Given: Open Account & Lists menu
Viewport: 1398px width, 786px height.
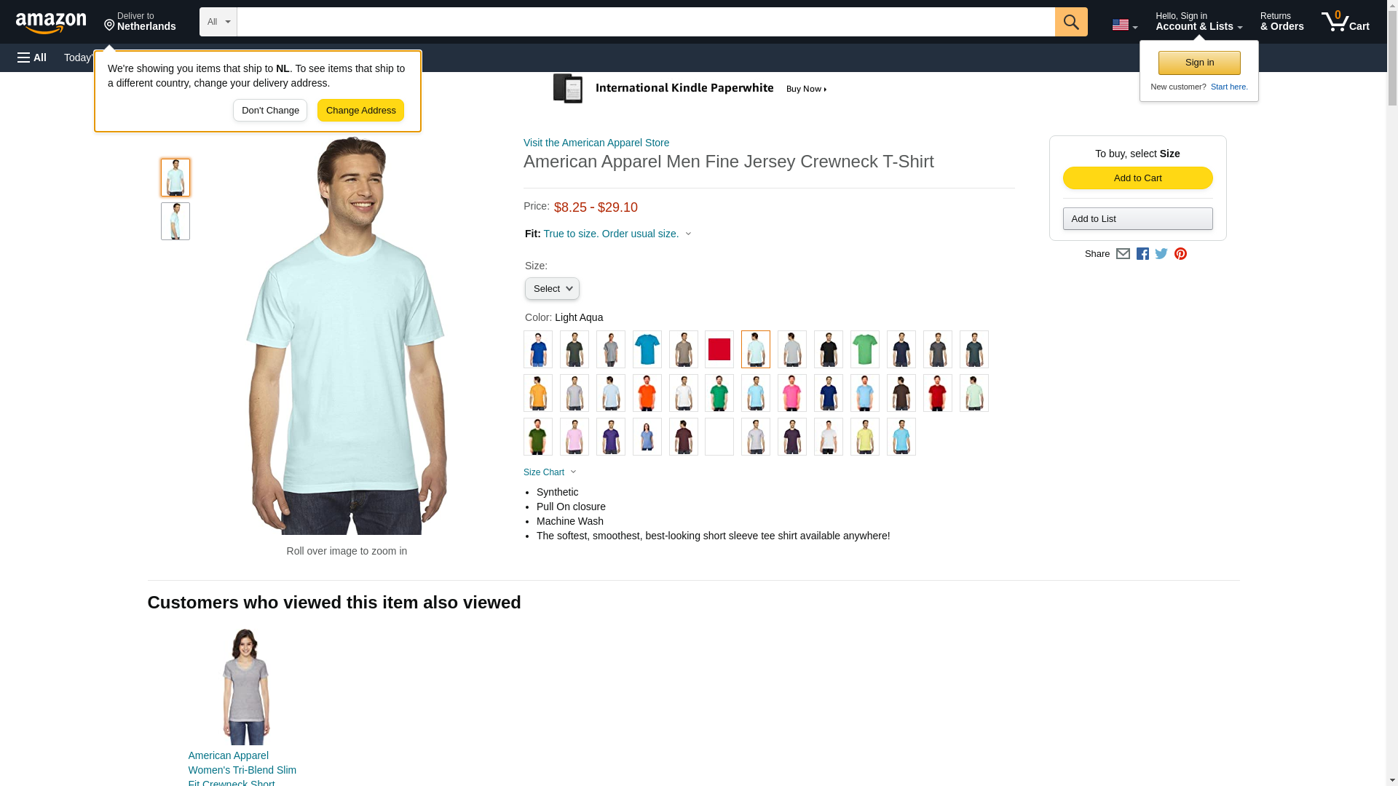Looking at the screenshot, I should coord(1198,22).
